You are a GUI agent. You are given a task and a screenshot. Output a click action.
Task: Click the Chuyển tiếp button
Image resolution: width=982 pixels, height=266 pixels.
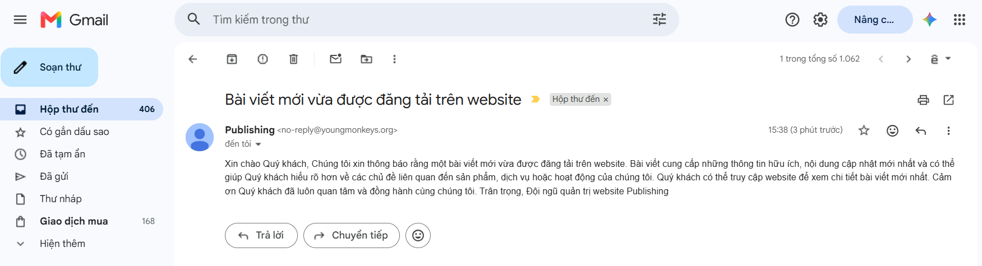[352, 235]
